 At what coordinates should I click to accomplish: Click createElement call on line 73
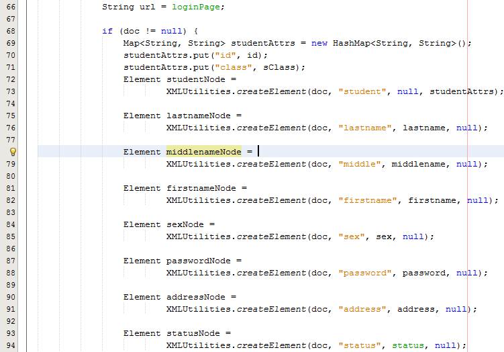click(x=271, y=92)
